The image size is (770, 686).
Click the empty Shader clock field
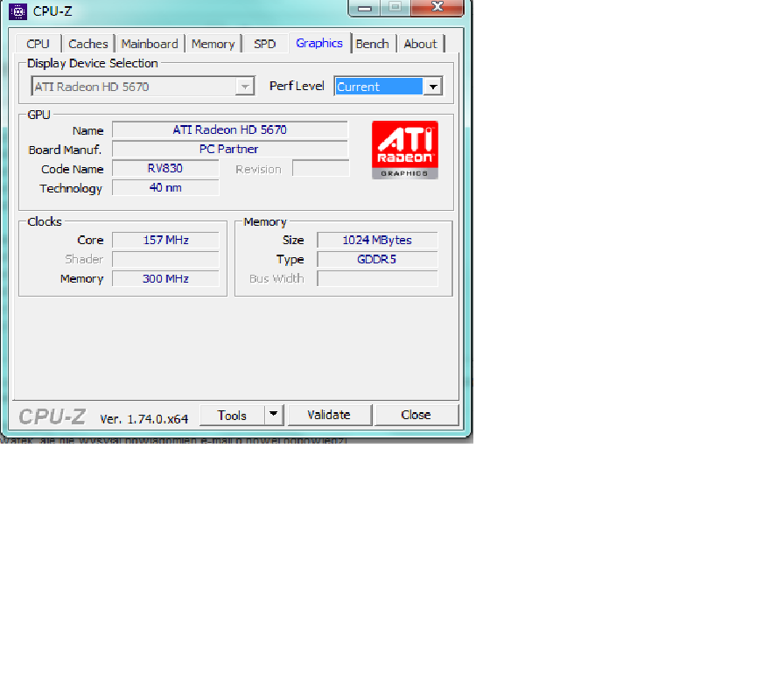[165, 259]
